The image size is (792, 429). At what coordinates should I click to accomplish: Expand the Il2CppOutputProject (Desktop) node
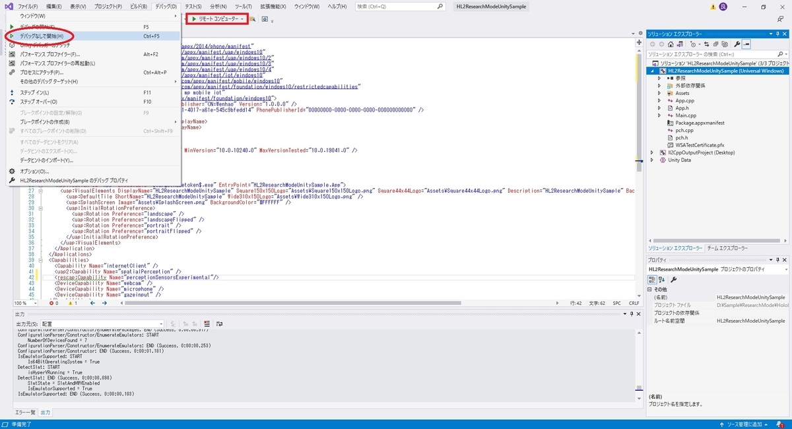pos(652,152)
